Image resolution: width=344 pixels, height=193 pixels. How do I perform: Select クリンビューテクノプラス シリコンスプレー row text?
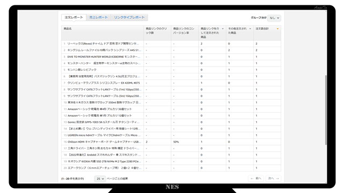click(x=104, y=83)
